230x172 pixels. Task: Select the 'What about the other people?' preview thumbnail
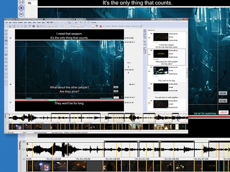pyautogui.click(x=161, y=54)
